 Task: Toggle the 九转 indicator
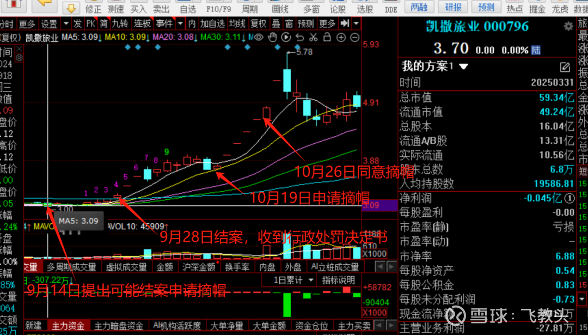[120, 23]
